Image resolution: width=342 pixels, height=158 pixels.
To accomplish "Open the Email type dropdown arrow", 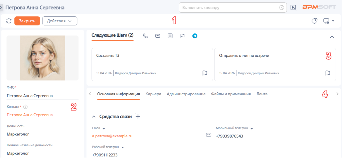I will [x=104, y=128].
